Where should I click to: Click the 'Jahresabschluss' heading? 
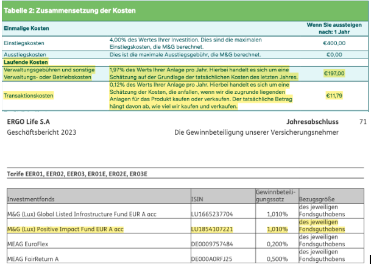coord(313,122)
